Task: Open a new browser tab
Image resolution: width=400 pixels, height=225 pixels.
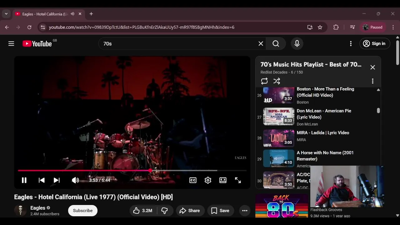Action: coord(91,14)
